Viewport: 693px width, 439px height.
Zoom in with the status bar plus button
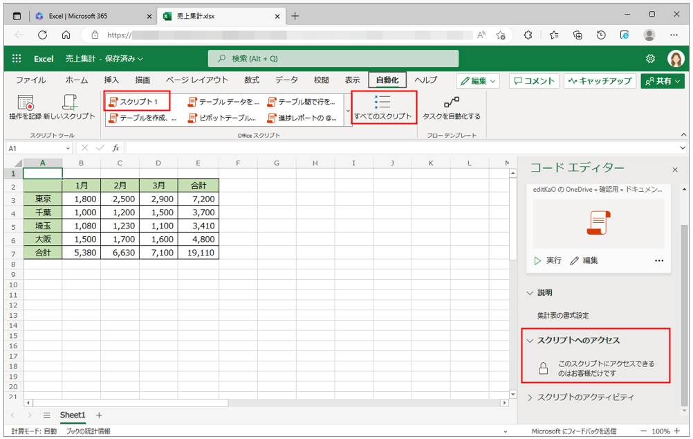click(x=676, y=431)
